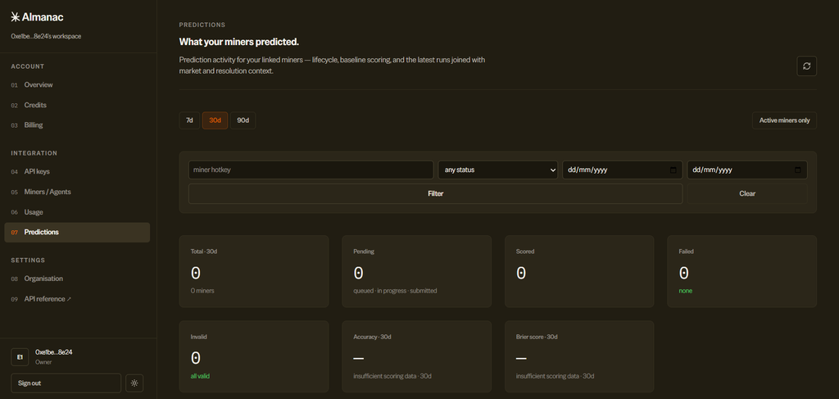This screenshot has width=839, height=399.
Task: Select the 30d time range
Action: [215, 120]
